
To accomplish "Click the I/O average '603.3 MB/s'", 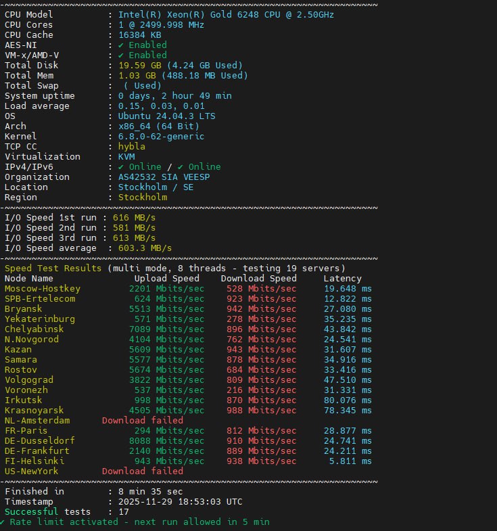I will coord(145,248).
